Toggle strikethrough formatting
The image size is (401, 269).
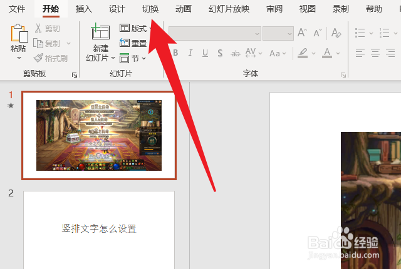point(236,53)
